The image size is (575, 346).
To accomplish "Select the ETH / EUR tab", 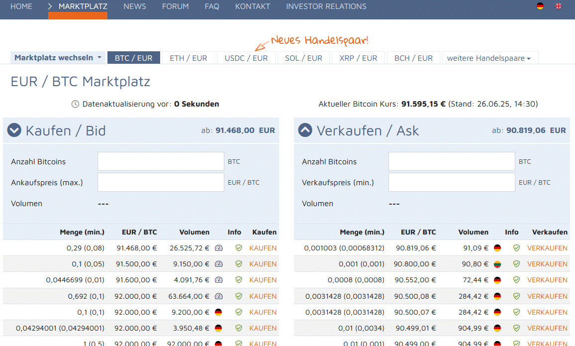I will pyautogui.click(x=189, y=58).
